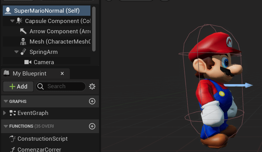The height and width of the screenshot is (152, 262).
Task: Click the magnifier icon in the search box
Action: [x=41, y=86]
